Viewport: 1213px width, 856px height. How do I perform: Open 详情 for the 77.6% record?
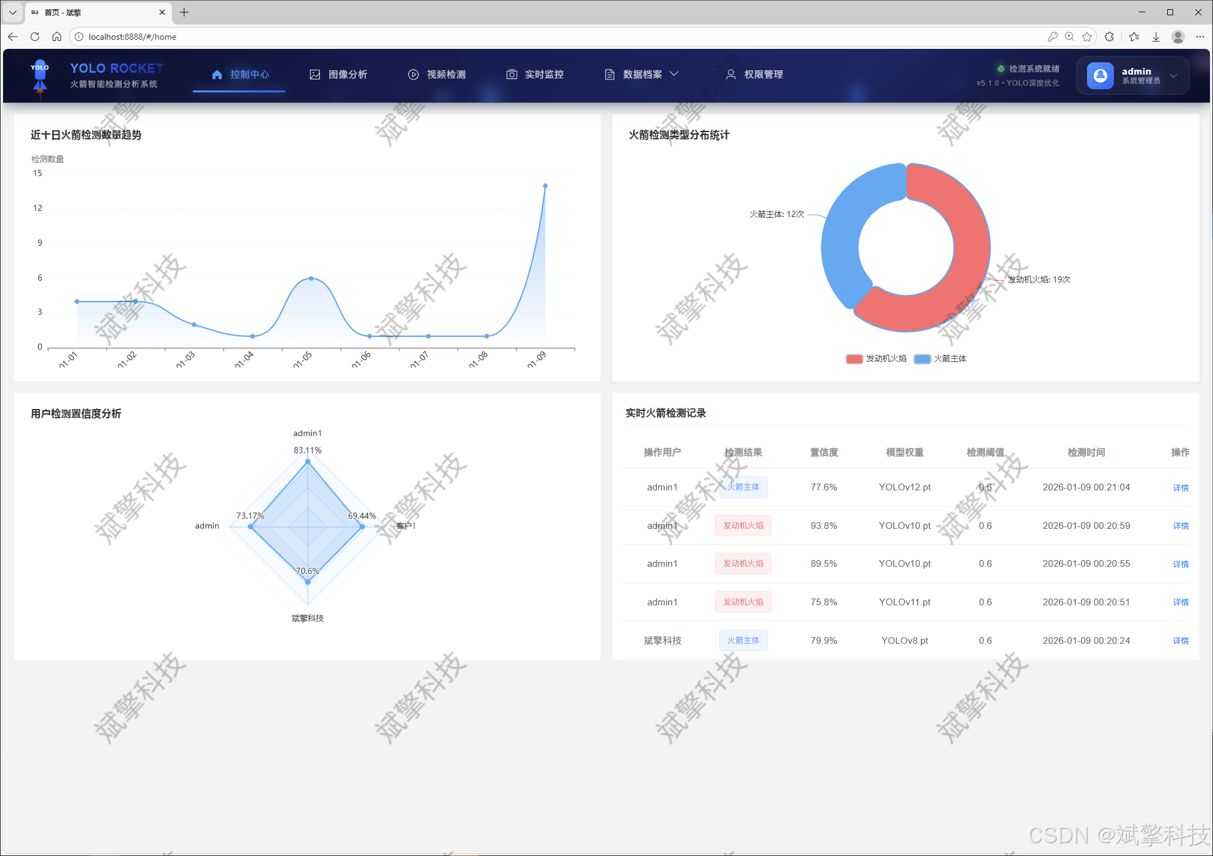click(1180, 488)
